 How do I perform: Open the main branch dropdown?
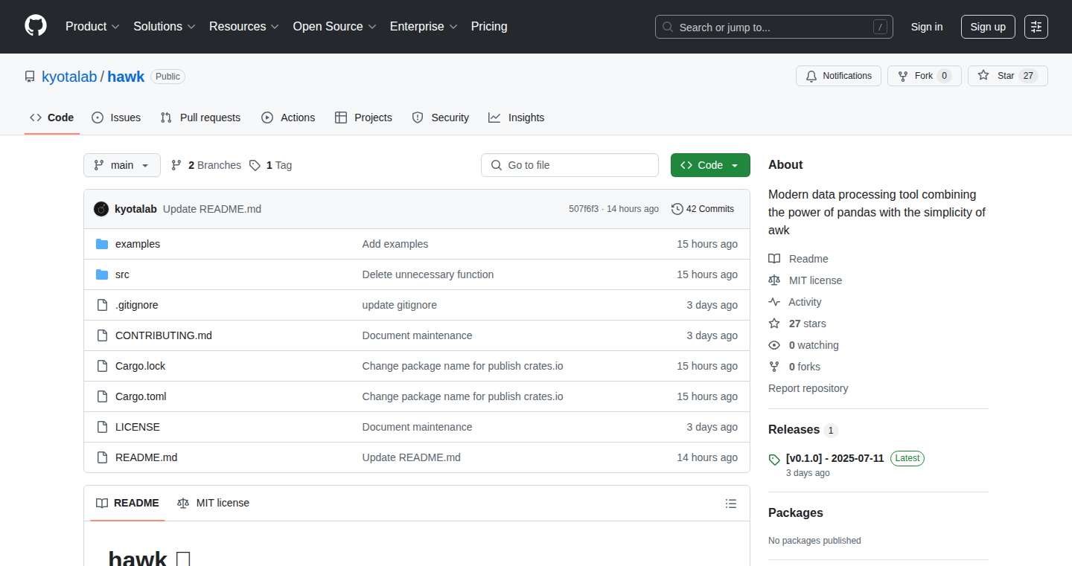122,165
